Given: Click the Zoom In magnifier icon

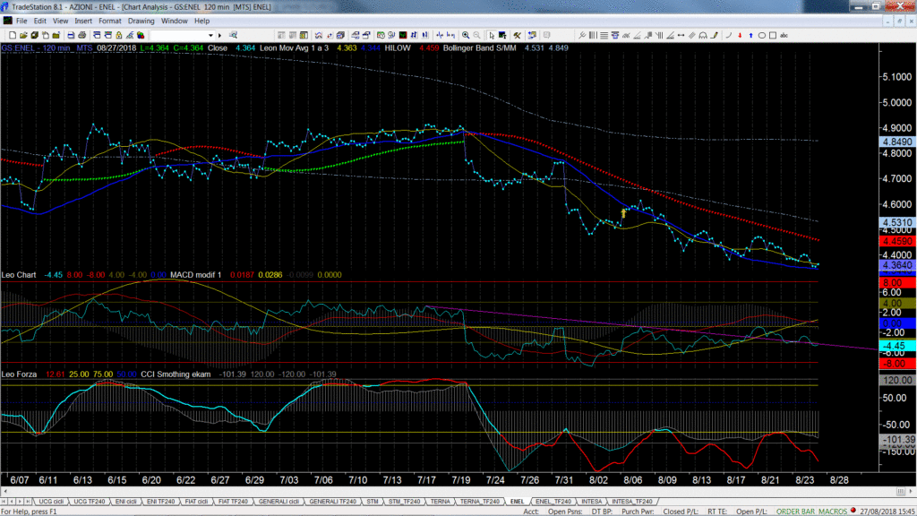Looking at the screenshot, I should (466, 36).
